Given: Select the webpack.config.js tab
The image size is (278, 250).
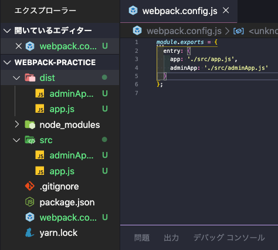Looking at the screenshot, I should [x=179, y=11].
